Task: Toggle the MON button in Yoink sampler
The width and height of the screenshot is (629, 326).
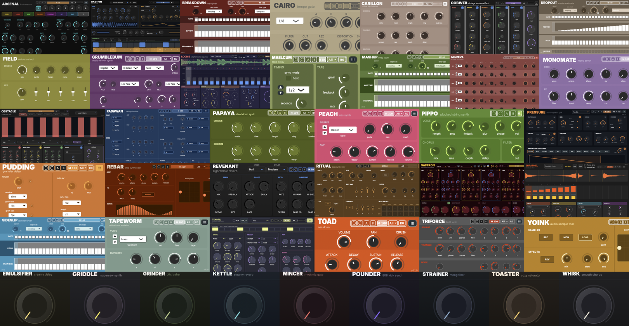Action: click(x=566, y=237)
